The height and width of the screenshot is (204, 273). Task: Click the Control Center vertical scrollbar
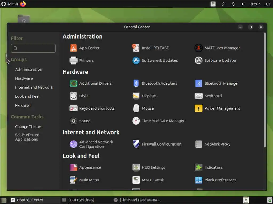pos(265,90)
